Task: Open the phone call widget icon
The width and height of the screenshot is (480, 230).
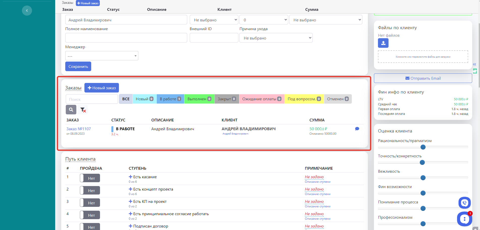Action: pos(464,203)
